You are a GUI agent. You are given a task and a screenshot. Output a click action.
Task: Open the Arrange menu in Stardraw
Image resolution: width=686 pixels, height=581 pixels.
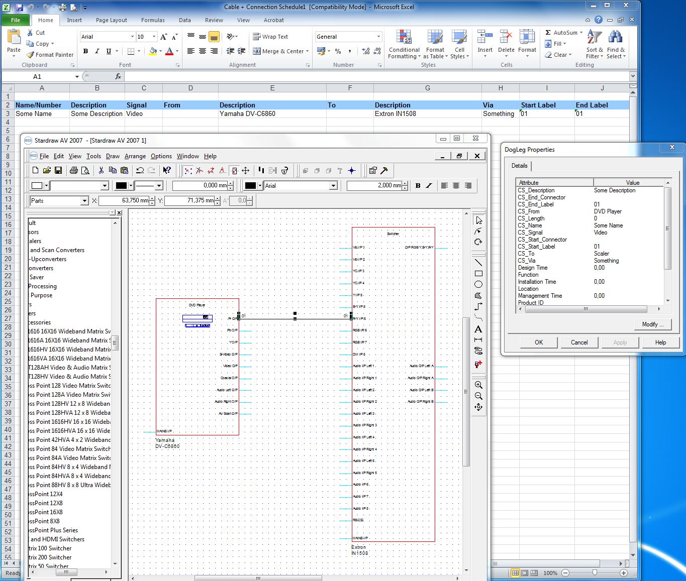pyautogui.click(x=135, y=156)
